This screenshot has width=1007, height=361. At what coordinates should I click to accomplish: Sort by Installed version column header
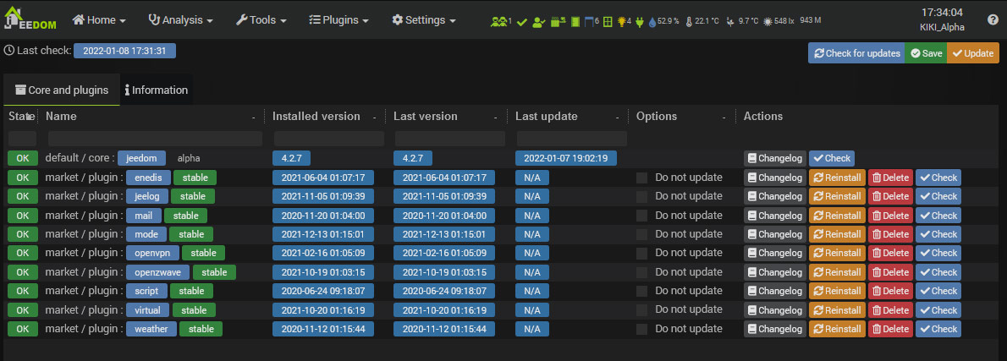pos(316,116)
